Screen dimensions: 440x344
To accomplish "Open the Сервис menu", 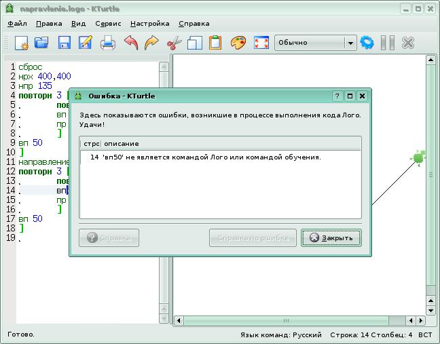I will pos(108,23).
